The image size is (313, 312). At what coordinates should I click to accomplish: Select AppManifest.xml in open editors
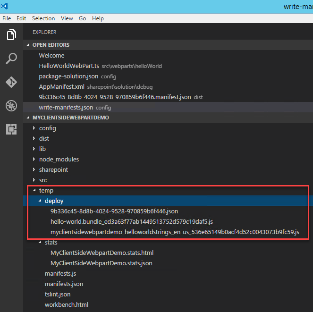[168, 86]
